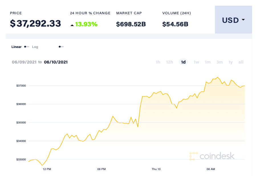Click the start date 06/09/2021
This screenshot has width=258, height=192.
tap(24, 62)
